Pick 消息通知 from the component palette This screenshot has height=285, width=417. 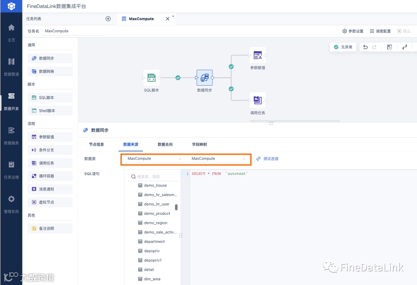click(50, 189)
